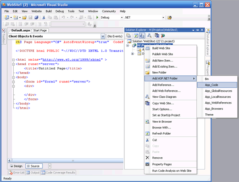
Task: Open the Error List panel tab
Action: 17,173
